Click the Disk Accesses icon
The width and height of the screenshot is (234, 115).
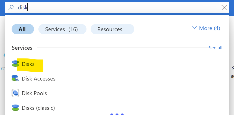15,78
